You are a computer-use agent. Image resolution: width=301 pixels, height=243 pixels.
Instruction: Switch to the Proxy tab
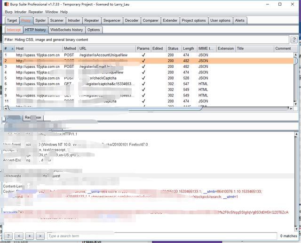point(26,20)
